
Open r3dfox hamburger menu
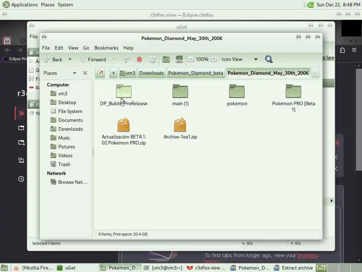click(x=354, y=50)
